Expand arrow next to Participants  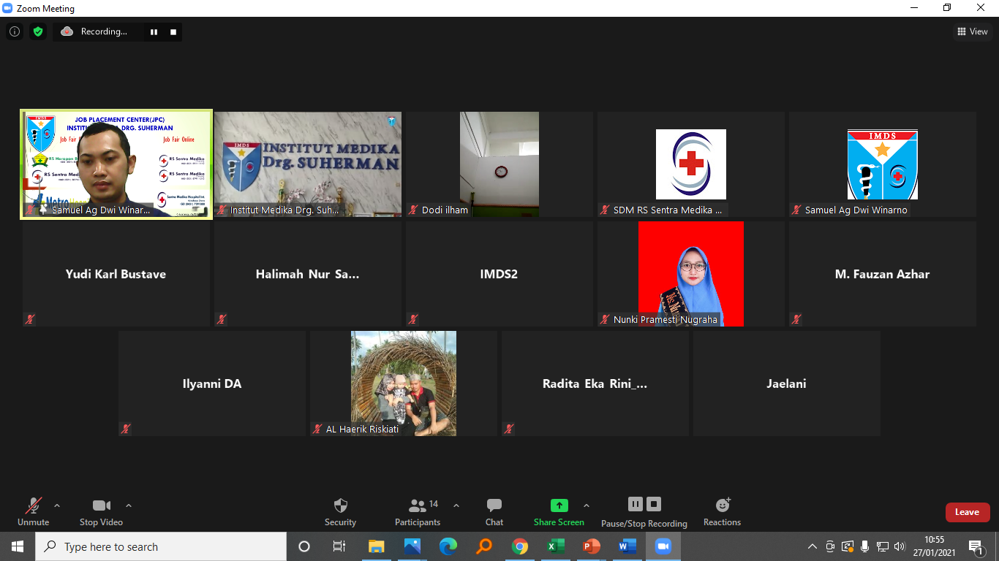pyautogui.click(x=456, y=505)
